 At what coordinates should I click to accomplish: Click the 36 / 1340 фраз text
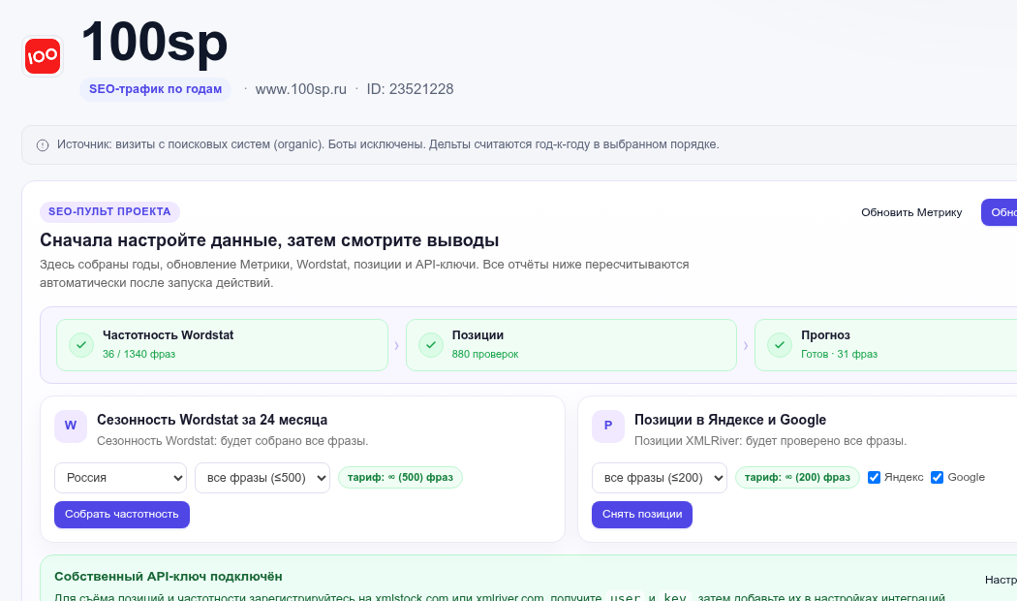click(139, 354)
